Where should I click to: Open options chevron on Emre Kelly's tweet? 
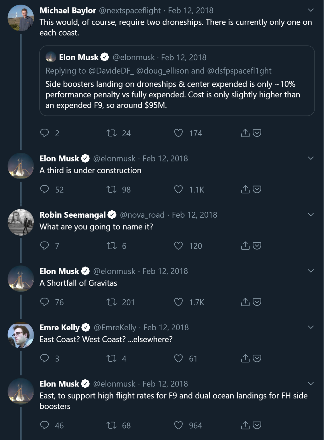pos(311,327)
